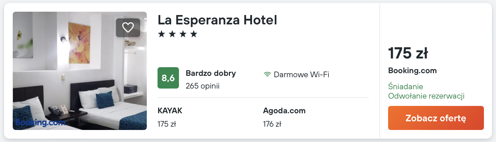Click the Booking.com provider name under price
The height and width of the screenshot is (142, 496).
pos(412,70)
